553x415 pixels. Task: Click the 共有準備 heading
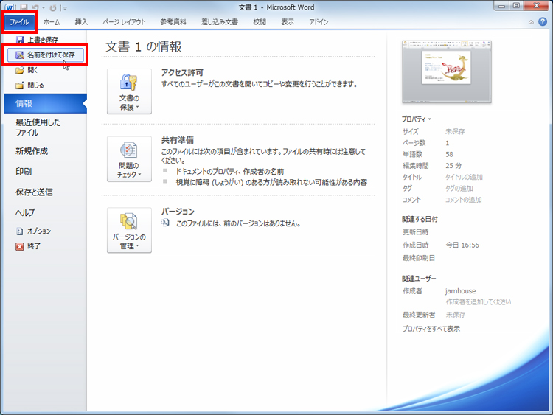[178, 140]
